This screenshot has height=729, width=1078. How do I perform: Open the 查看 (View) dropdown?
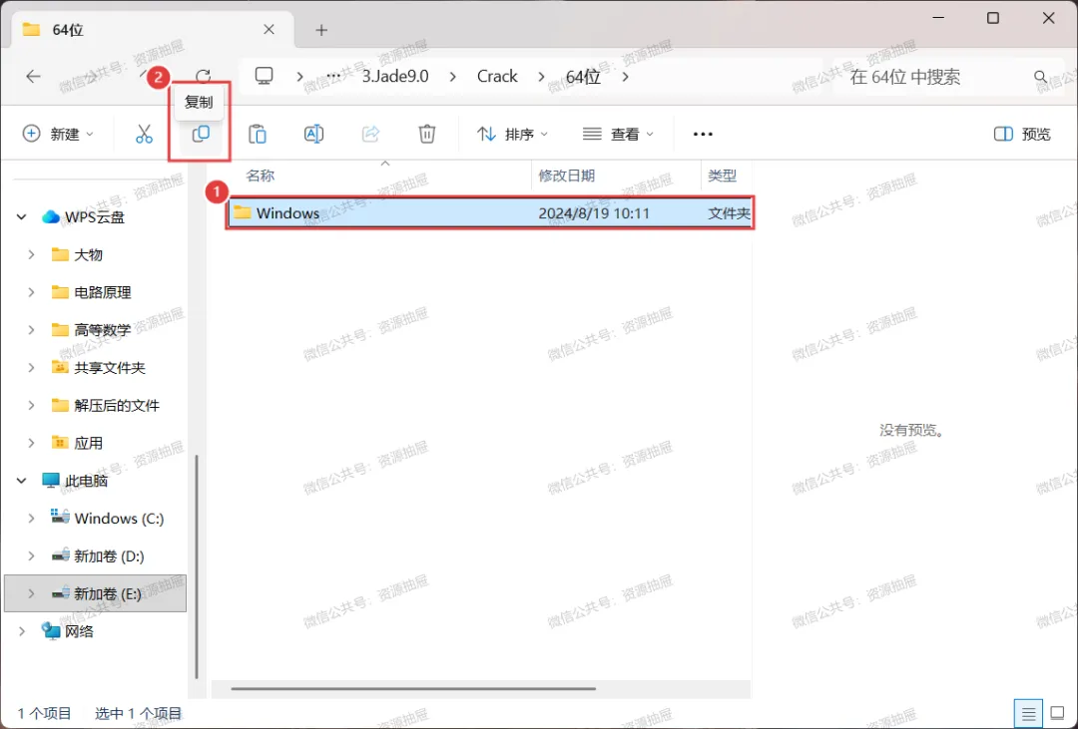pyautogui.click(x=618, y=134)
